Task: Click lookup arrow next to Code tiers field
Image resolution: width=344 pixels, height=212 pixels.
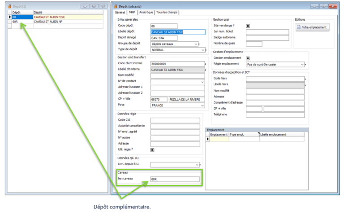Action: coord(305,79)
